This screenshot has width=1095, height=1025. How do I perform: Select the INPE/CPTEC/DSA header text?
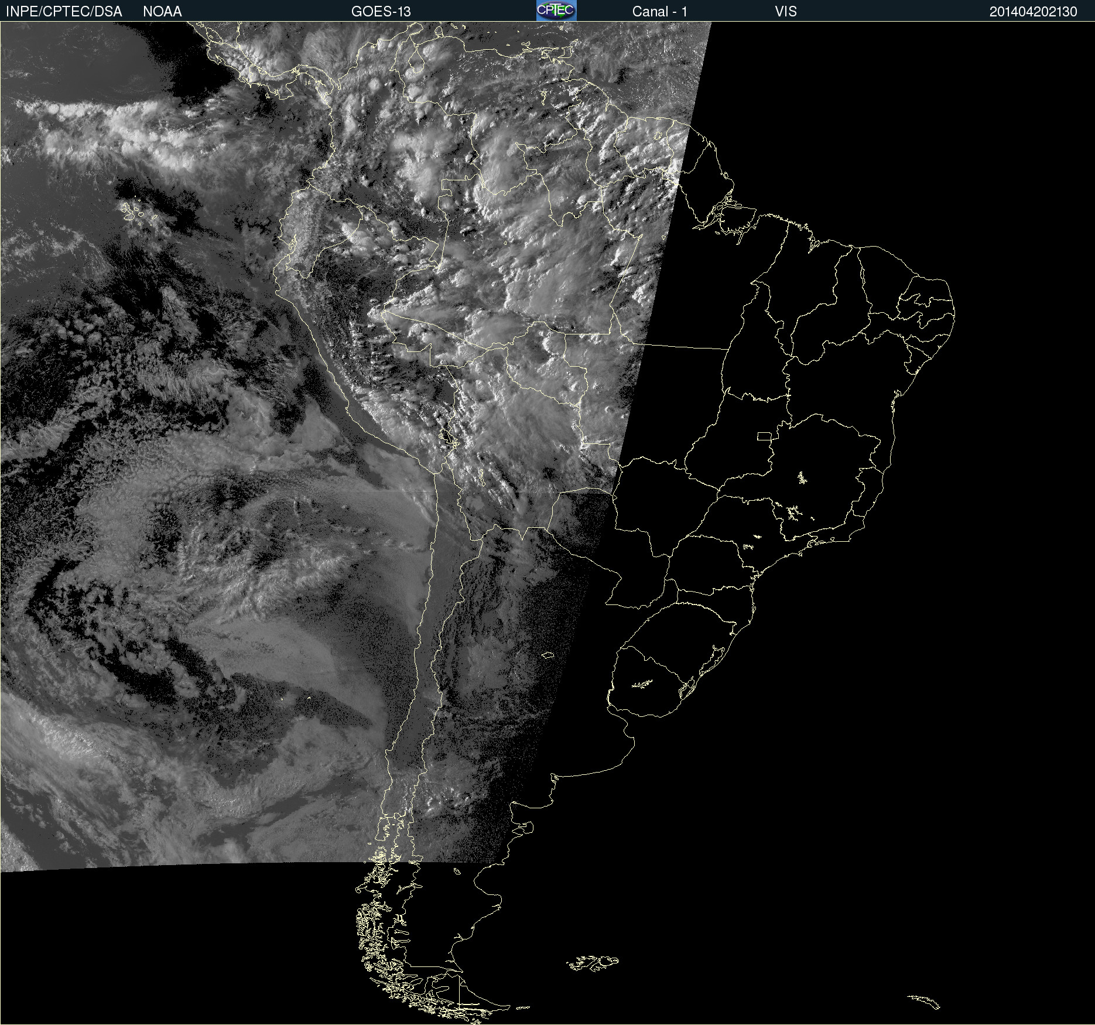(64, 11)
